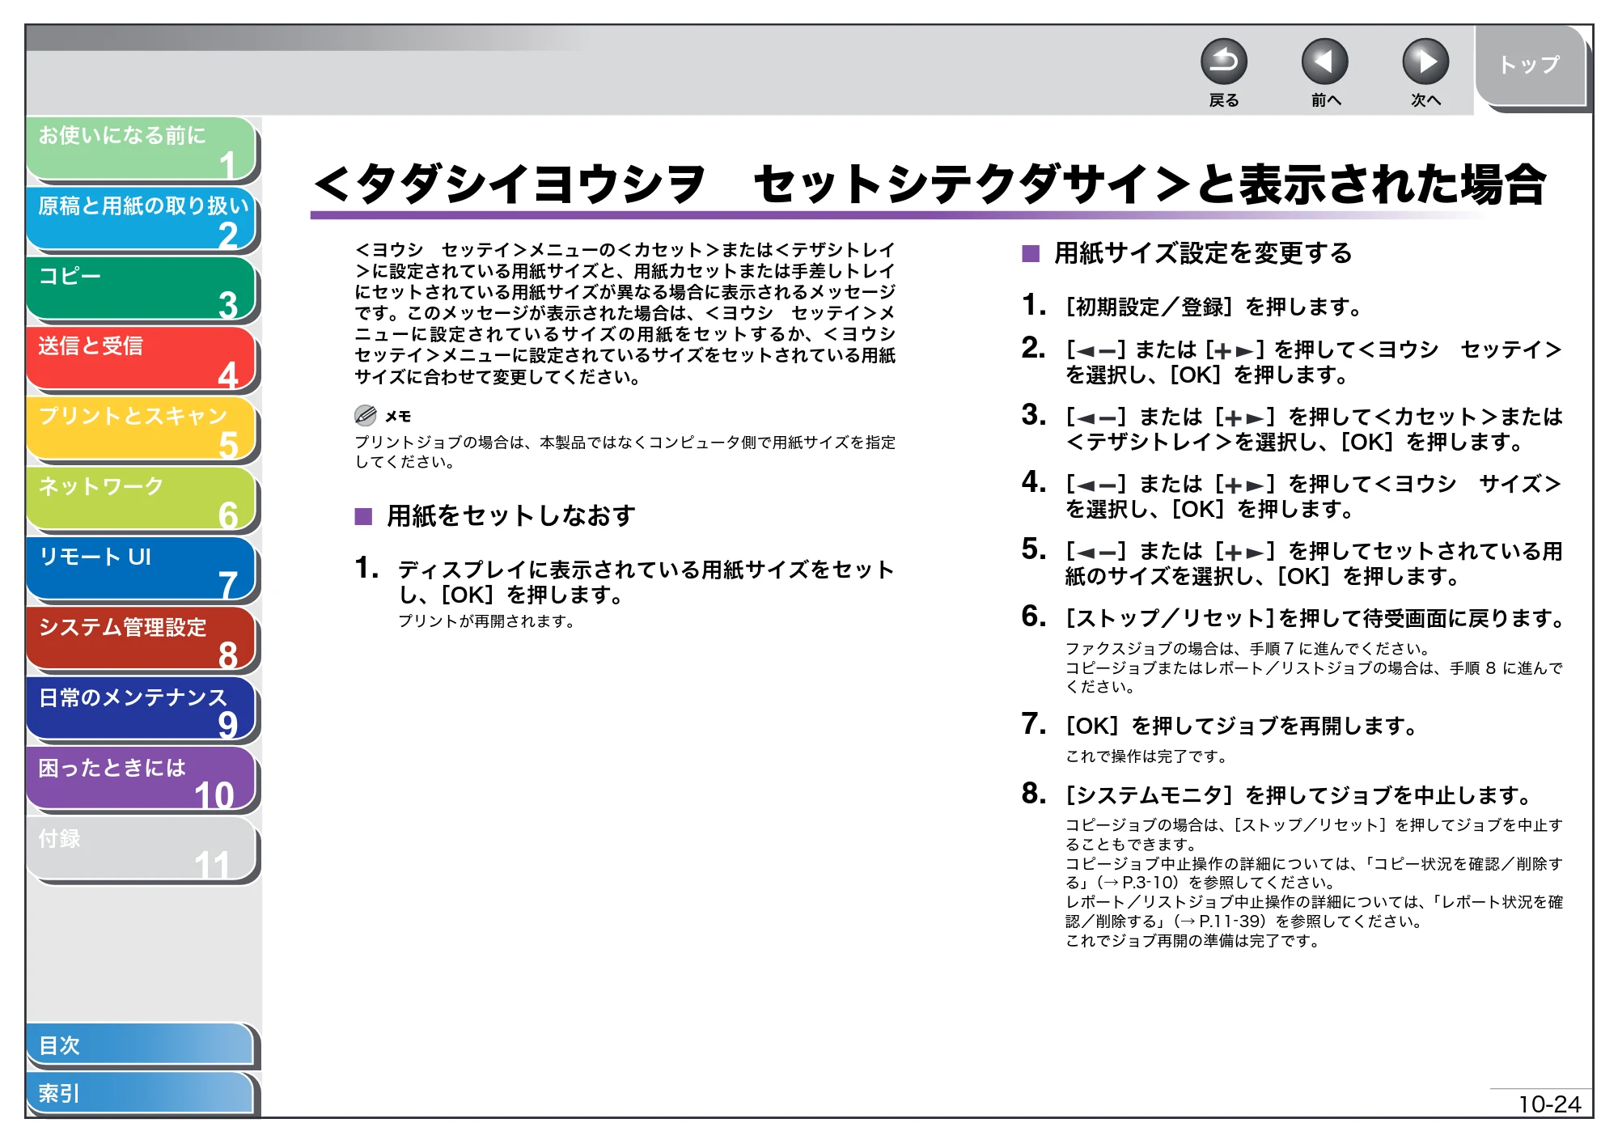Open the リモート UI chapter 7 tab
Screen dimensions: 1618x1144
(x=142, y=570)
